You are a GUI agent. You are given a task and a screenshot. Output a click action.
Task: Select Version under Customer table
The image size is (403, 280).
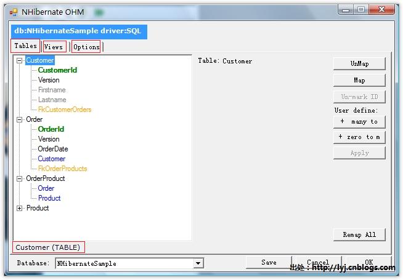click(49, 80)
